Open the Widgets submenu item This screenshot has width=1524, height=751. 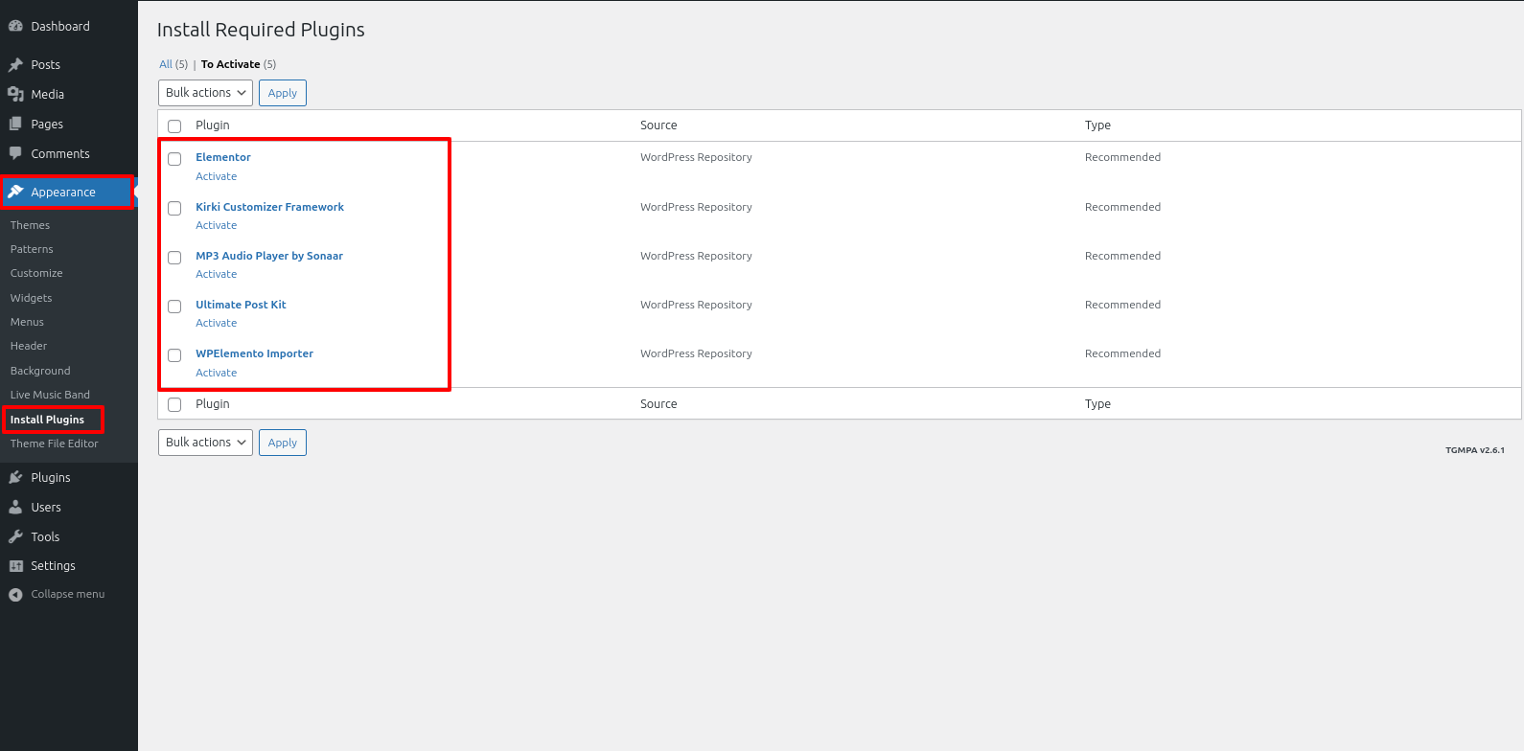click(31, 298)
